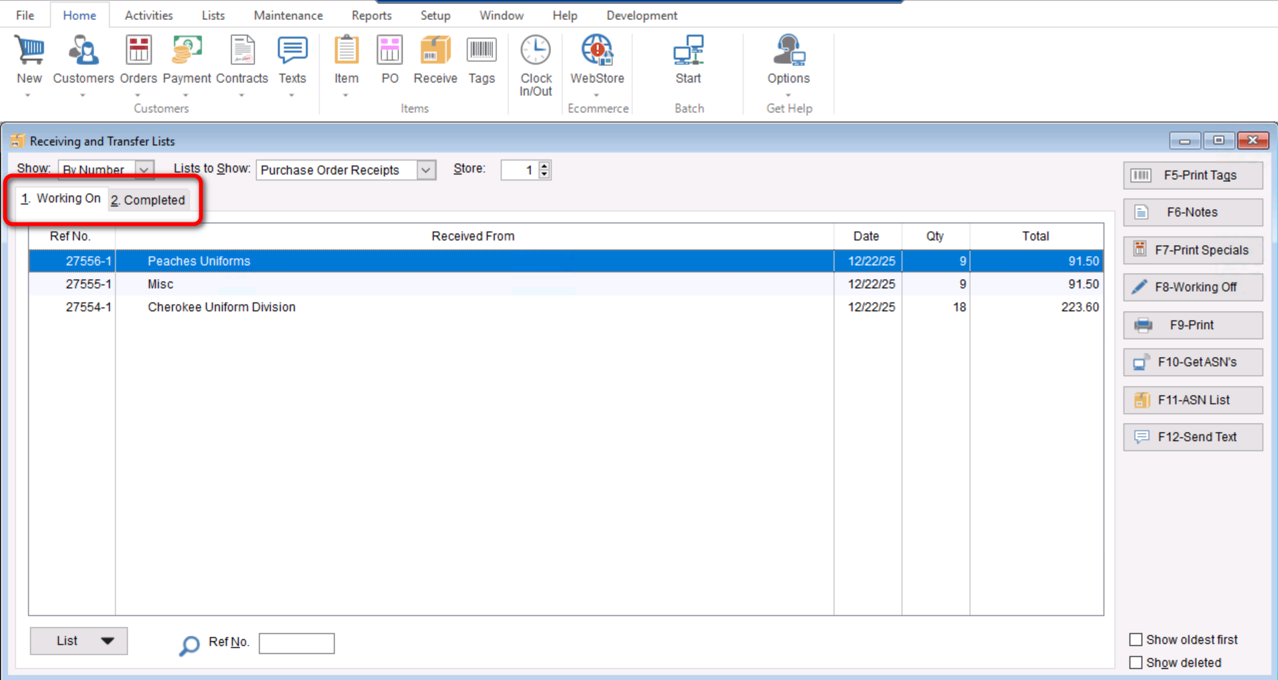Expand the Lists to Show dropdown
Image resolution: width=1278 pixels, height=680 pixels.
pos(426,170)
